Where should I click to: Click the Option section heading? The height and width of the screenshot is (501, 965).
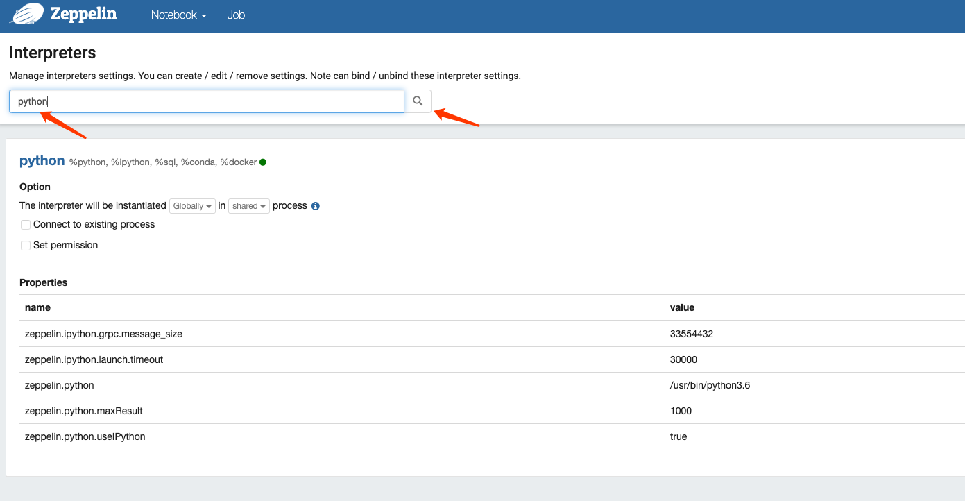tap(35, 187)
